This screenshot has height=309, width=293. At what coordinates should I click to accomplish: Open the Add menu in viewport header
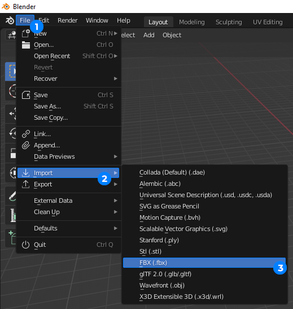pyautogui.click(x=149, y=35)
